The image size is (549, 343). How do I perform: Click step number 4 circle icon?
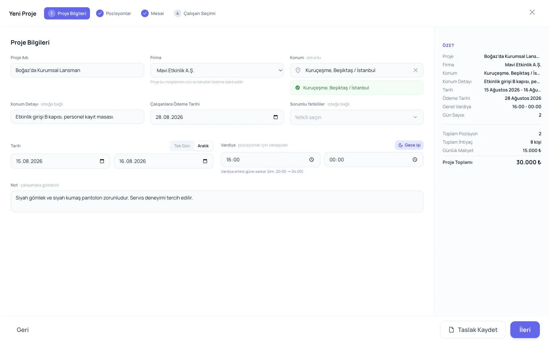point(178,13)
